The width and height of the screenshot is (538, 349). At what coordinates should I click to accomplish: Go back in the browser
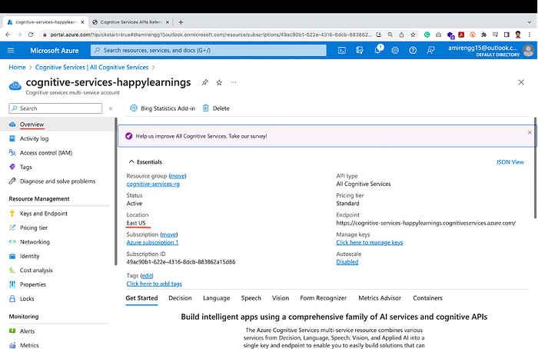tap(8, 35)
